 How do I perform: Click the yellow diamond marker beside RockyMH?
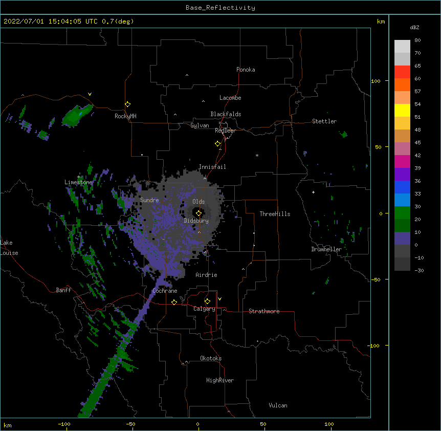[128, 104]
